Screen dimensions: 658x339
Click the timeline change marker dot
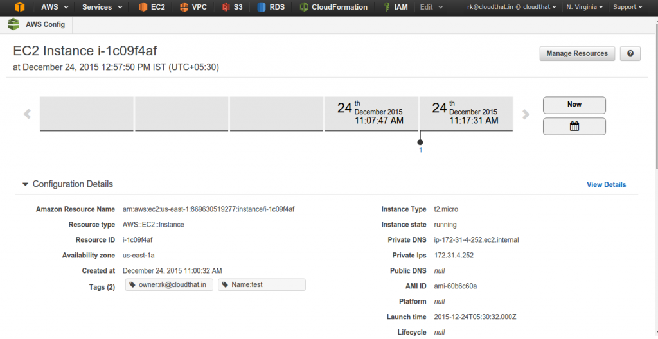[x=420, y=143]
